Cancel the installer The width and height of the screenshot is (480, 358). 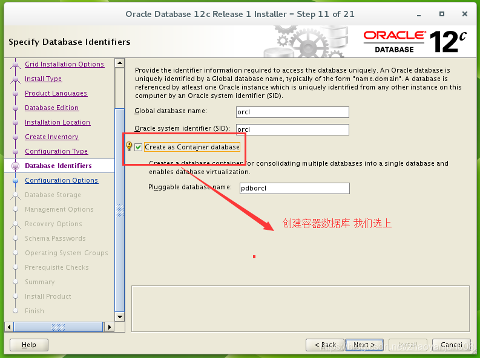pos(451,345)
